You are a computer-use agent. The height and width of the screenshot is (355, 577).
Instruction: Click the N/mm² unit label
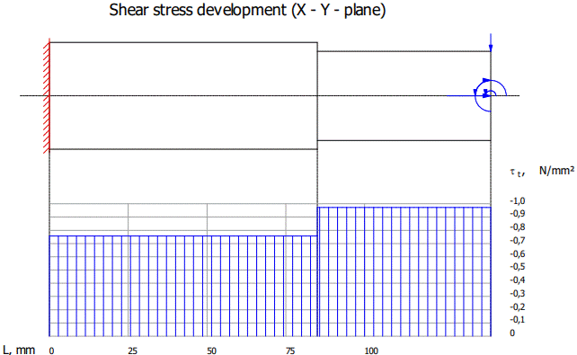point(556,171)
